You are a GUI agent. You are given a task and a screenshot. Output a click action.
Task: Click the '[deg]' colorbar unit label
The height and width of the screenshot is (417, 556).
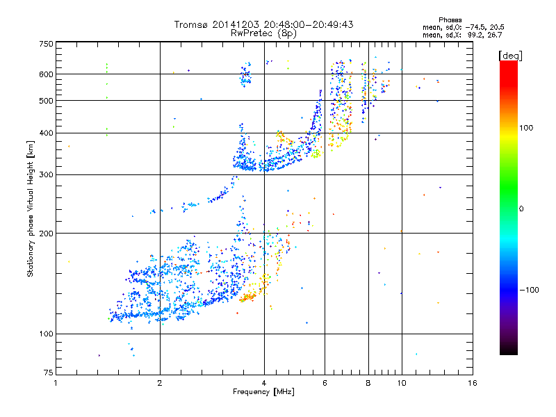pos(510,56)
